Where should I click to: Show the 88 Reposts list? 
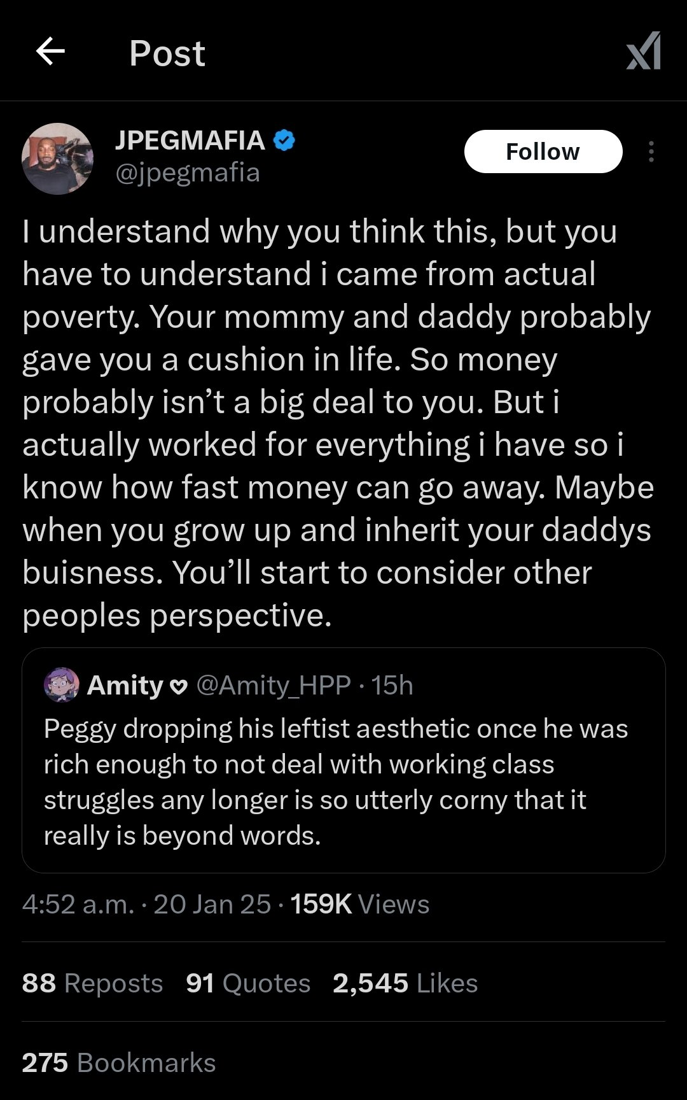(92, 984)
